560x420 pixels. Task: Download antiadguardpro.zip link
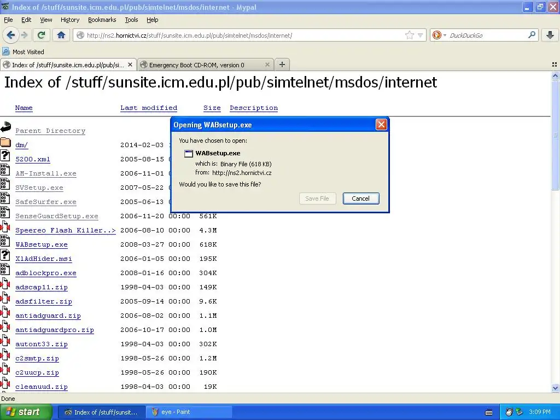[x=55, y=330]
